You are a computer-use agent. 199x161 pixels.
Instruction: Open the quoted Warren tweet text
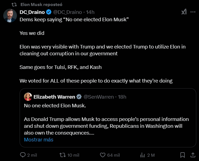click(106, 123)
